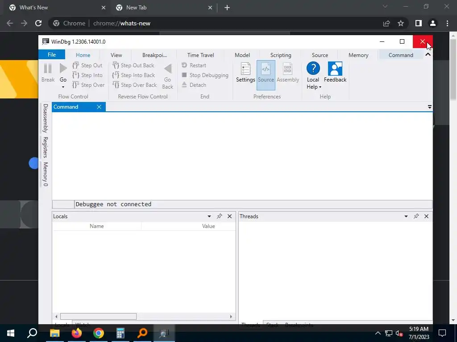
Task: Close the What's New Chrome tab
Action: click(x=104, y=8)
